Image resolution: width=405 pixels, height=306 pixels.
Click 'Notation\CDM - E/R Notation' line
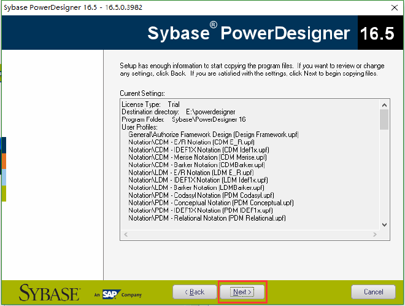tap(191, 143)
